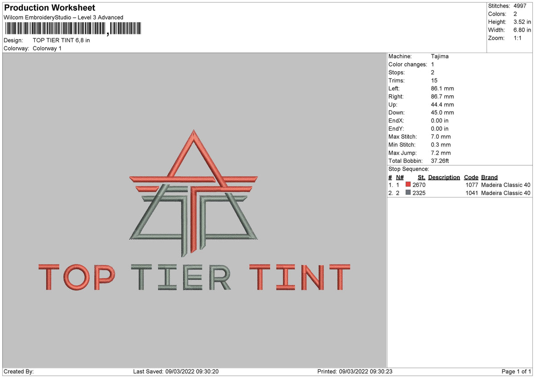Click the Wilcom EmbroideryStudio – Level 3 Advanced line

[63, 17]
